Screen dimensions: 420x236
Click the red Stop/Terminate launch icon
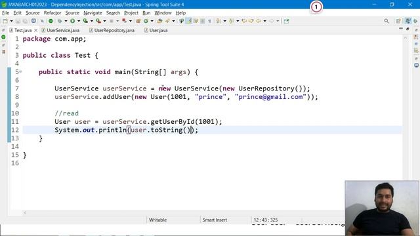coord(124,21)
